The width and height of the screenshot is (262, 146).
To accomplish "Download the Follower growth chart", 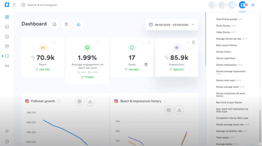I will coord(90,101).
